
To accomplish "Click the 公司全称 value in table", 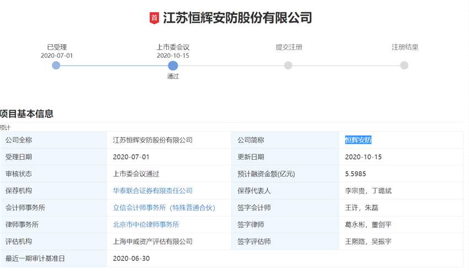I will [x=152, y=140].
